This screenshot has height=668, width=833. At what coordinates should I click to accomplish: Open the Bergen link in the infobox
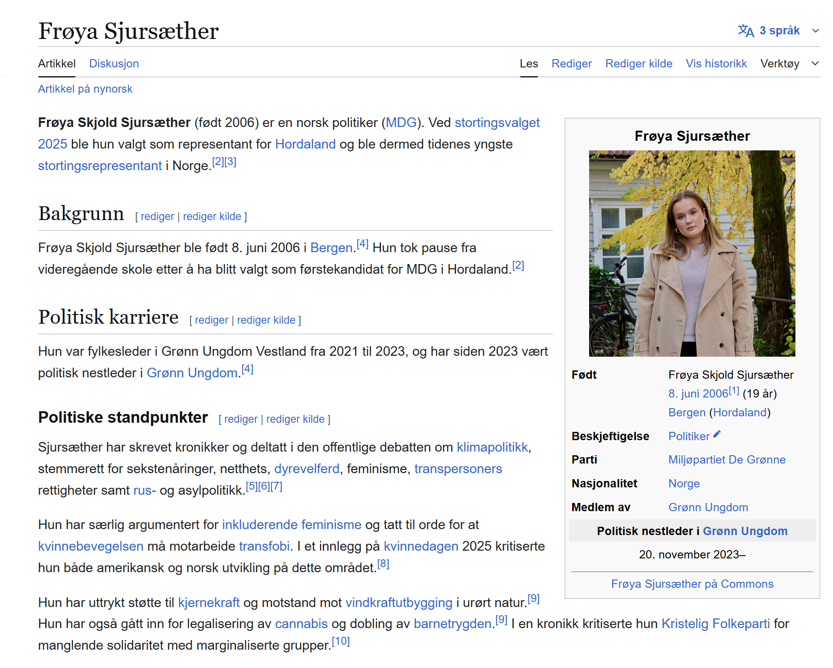(687, 412)
